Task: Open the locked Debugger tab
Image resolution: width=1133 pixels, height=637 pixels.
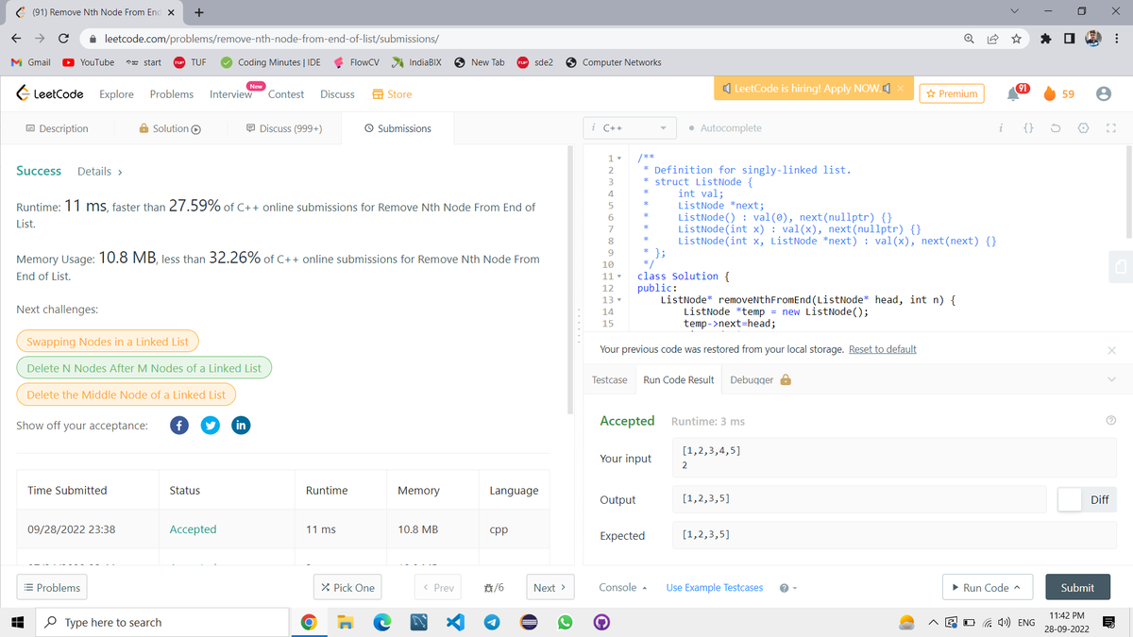Action: pyautogui.click(x=761, y=379)
